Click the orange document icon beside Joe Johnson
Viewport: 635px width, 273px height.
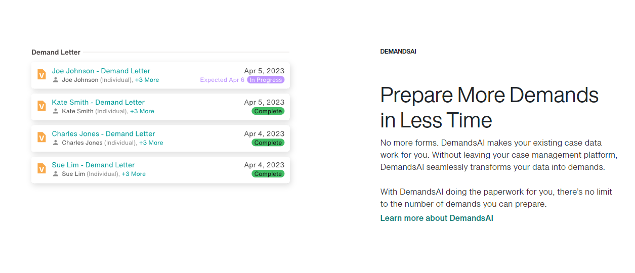[41, 75]
